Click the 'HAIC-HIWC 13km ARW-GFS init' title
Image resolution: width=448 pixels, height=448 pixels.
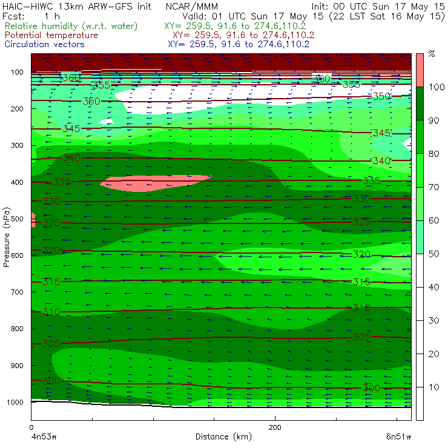coord(76,7)
